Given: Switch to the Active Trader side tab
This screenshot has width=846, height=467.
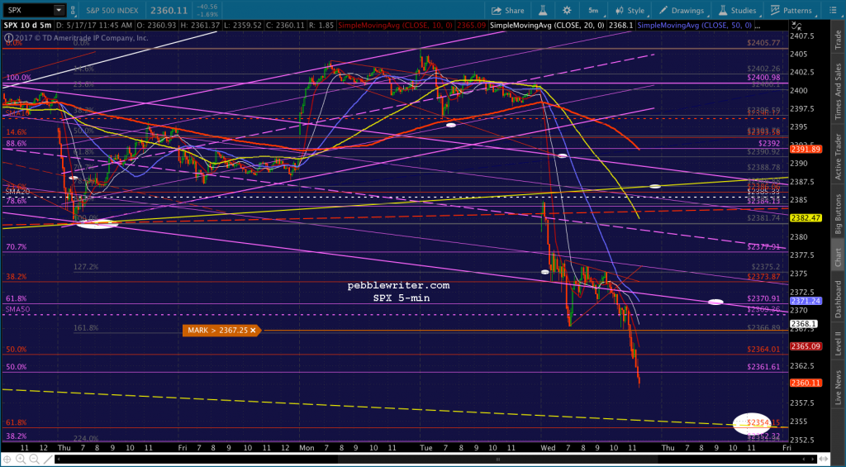Looking at the screenshot, I should (x=838, y=156).
